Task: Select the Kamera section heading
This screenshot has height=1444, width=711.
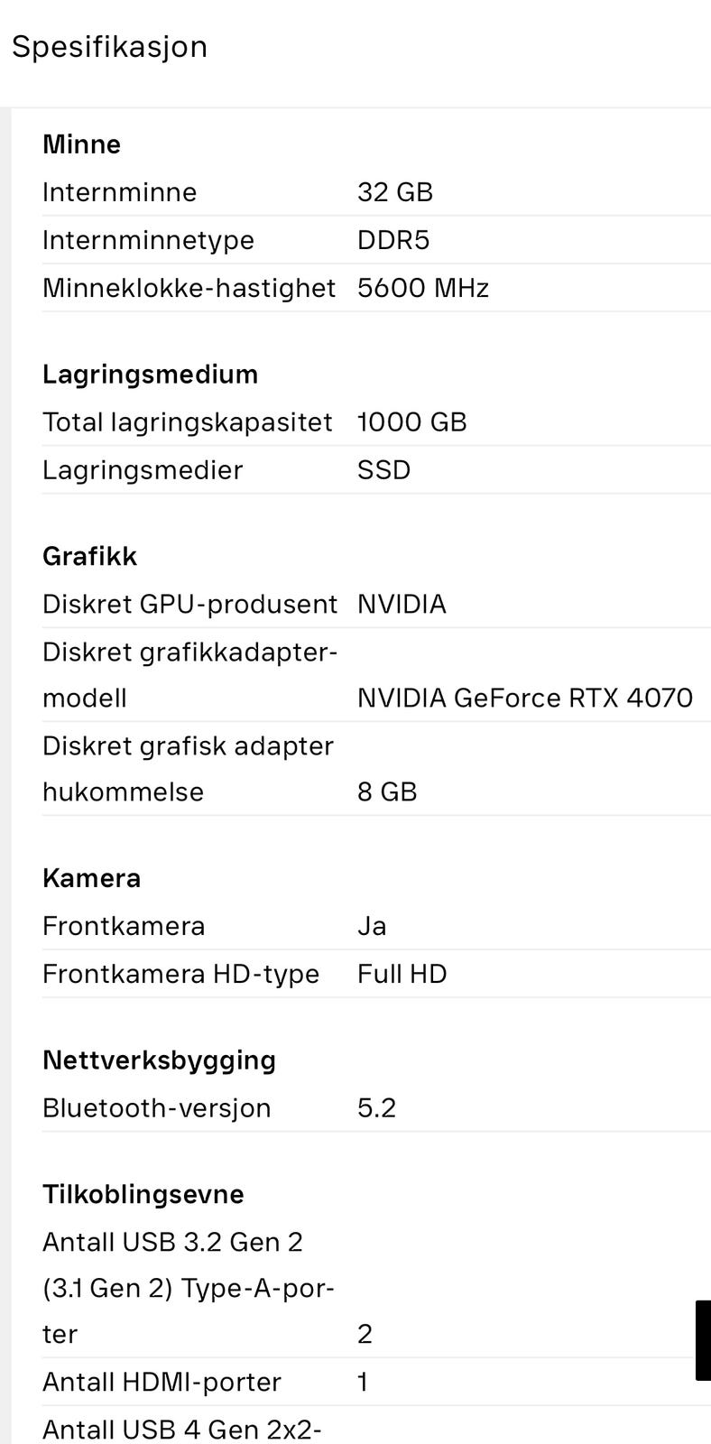Action: click(91, 878)
